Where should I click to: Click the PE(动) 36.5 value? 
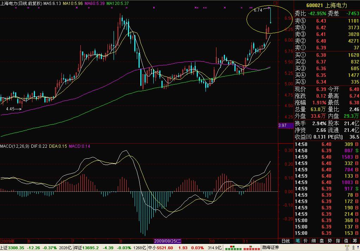(354, 137)
